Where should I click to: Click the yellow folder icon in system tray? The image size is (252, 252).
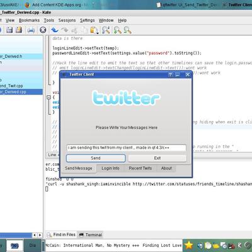click(215, 245)
